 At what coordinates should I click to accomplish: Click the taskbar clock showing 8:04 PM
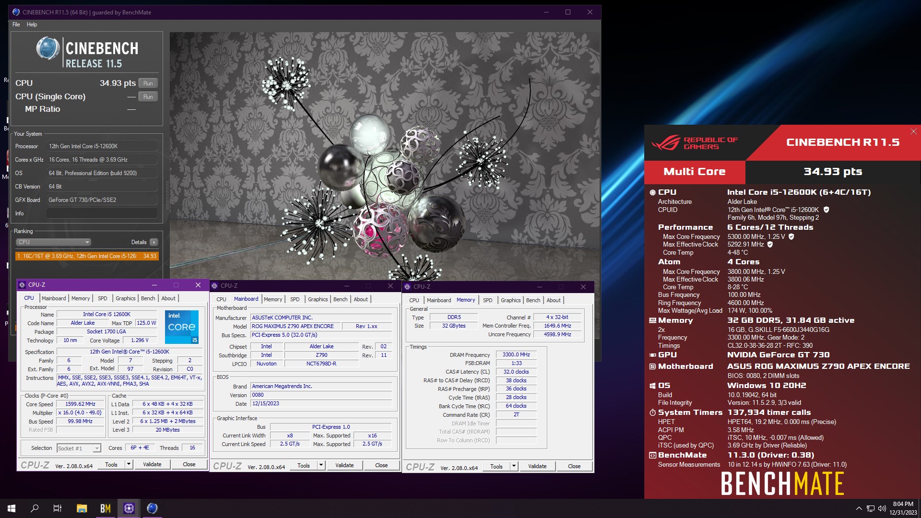tap(903, 508)
